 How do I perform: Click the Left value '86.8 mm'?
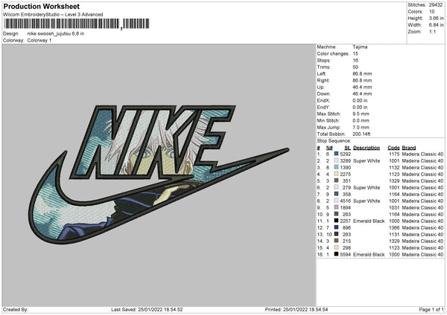pyautogui.click(x=362, y=74)
